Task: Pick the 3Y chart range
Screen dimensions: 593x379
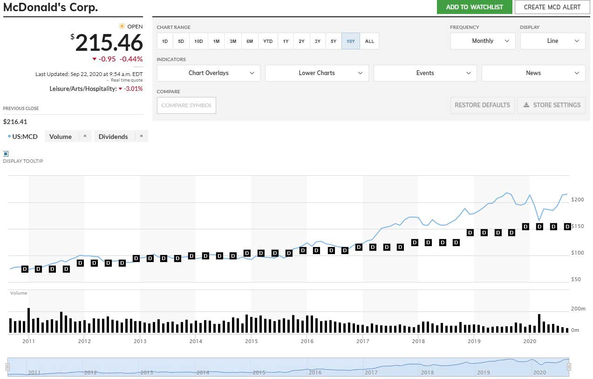Action: pos(317,41)
